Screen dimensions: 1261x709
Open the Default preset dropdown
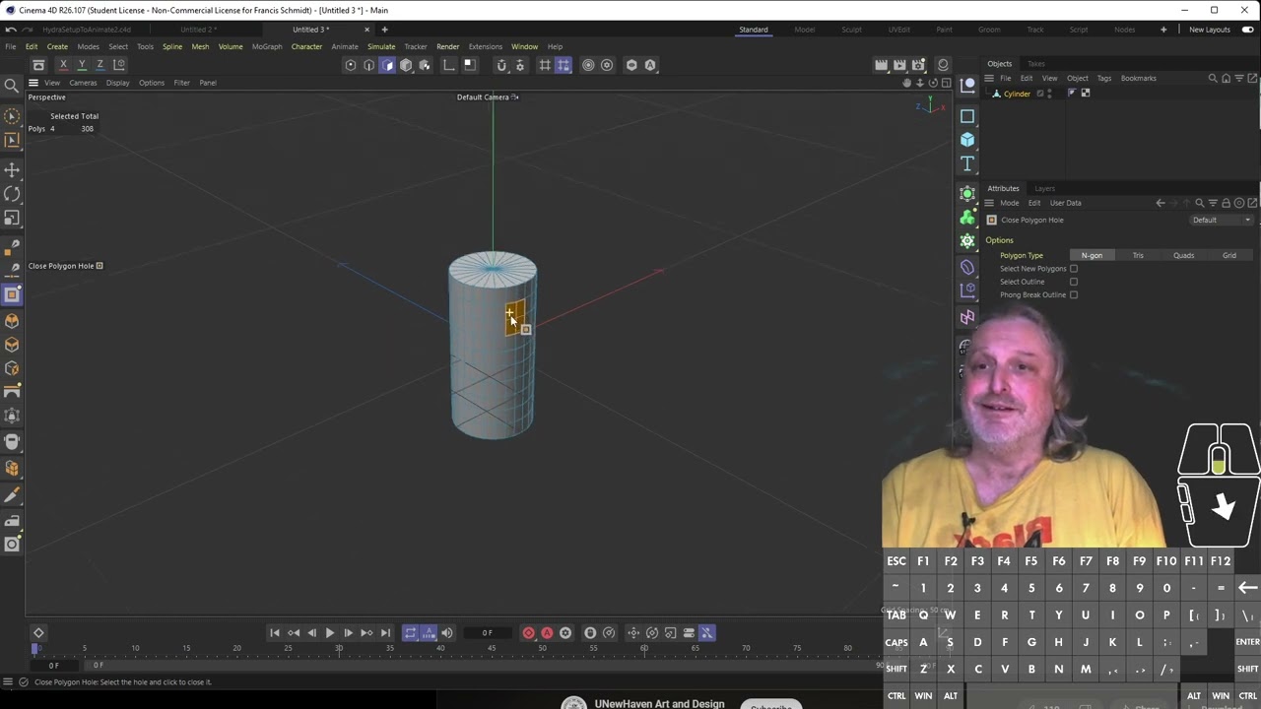(1222, 220)
